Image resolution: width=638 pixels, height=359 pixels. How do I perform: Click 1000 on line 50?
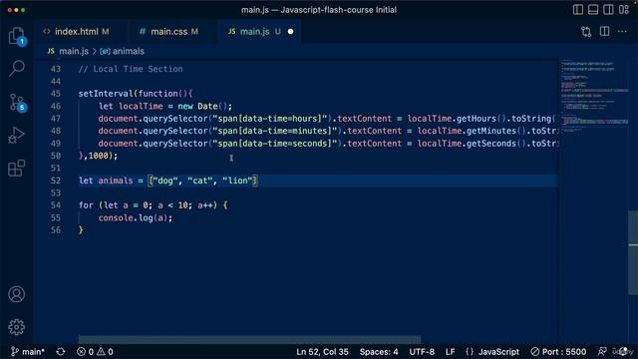(98, 156)
